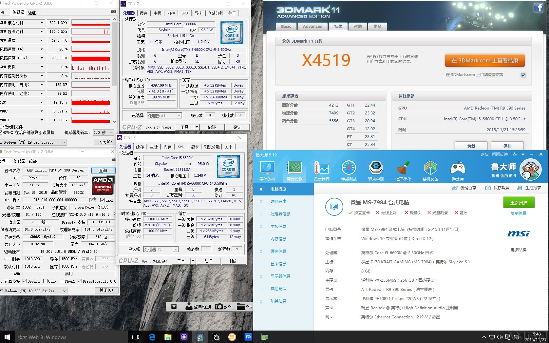This screenshot has width=549, height=343.
Task: Open 风扇速度 (RPM) sensor dropdown arrow
Action: [x=42, y=58]
